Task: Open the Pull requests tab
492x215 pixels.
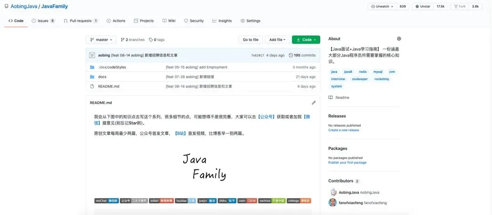Action: click(x=81, y=20)
